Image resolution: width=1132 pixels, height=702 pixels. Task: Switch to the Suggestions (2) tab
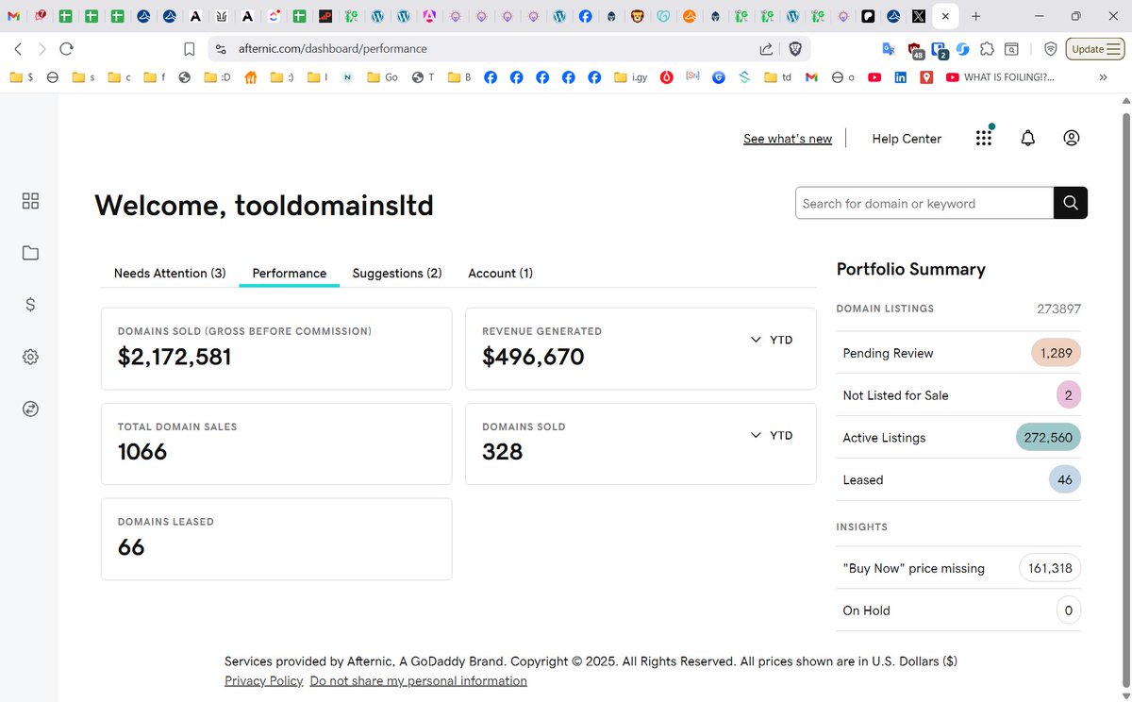(x=397, y=273)
